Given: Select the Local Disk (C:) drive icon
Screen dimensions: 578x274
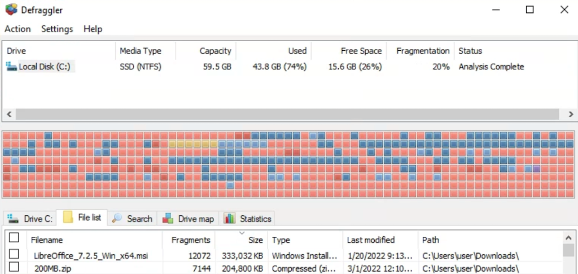Looking at the screenshot, I should [x=12, y=67].
